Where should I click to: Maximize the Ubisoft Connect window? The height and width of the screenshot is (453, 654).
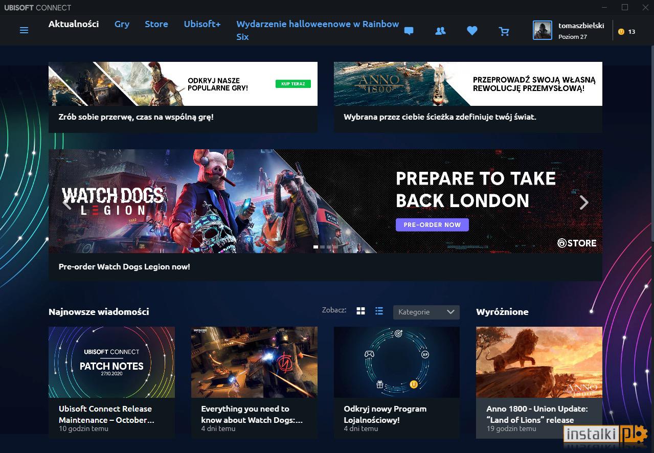pos(624,7)
